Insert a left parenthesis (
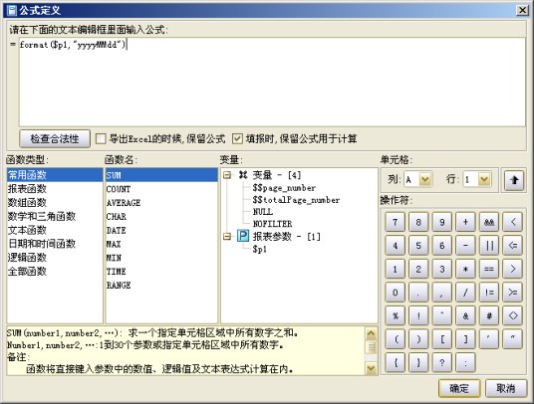Screen dimensions: 534x404 coord(396,339)
